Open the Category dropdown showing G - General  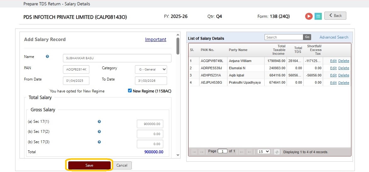(x=151, y=69)
